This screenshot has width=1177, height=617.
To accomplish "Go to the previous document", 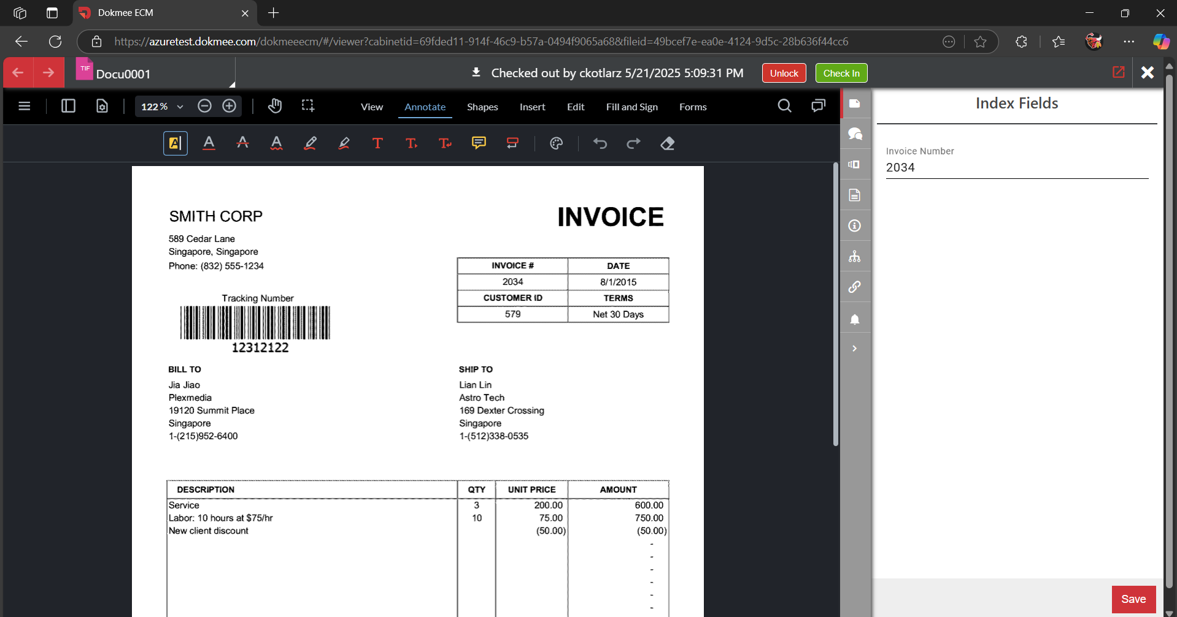I will click(18, 73).
